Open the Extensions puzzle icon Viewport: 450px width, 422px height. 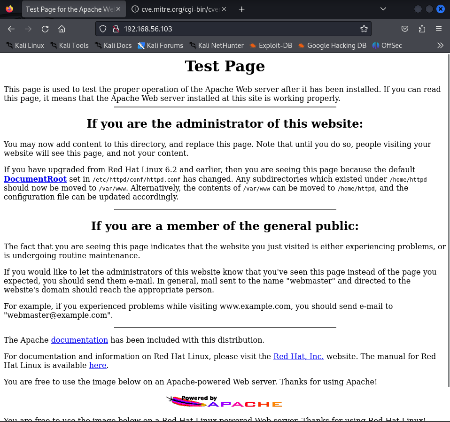point(422,29)
